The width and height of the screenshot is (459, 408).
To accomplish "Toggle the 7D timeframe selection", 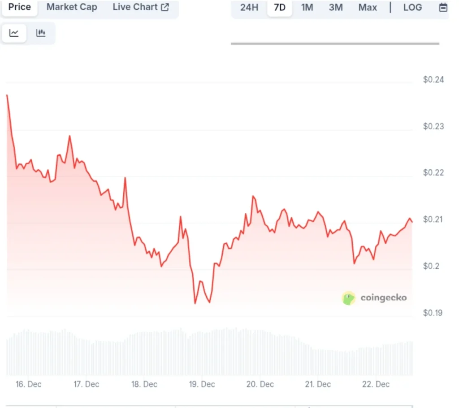I will click(279, 7).
